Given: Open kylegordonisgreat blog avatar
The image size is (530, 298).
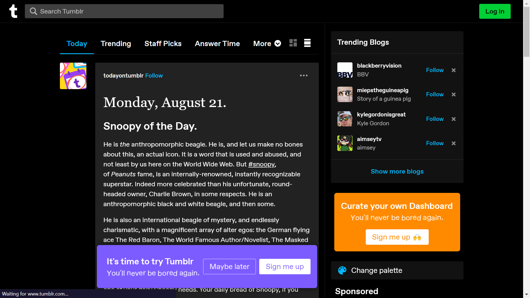Looking at the screenshot, I should (345, 119).
